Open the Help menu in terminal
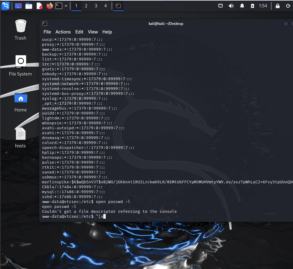The height and width of the screenshot is (269, 293). click(x=107, y=32)
